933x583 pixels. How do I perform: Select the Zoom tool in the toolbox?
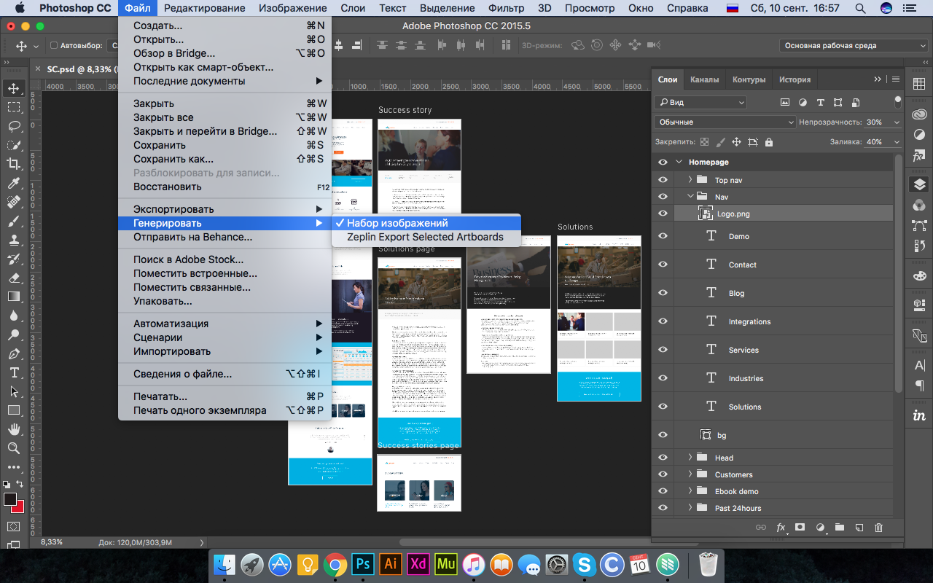13,448
